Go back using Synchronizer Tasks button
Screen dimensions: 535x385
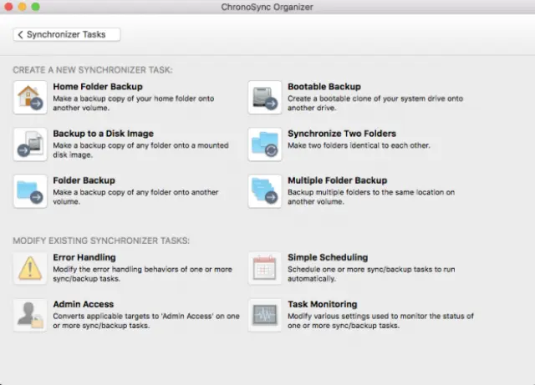pos(67,34)
